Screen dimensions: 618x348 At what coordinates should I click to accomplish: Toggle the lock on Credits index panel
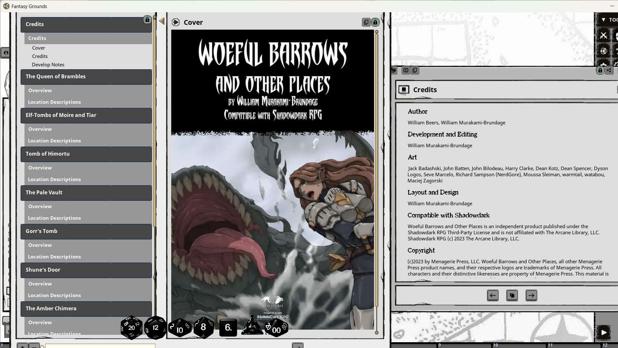coord(147,20)
